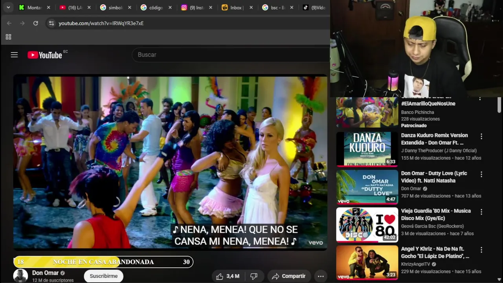Close the bsc Google tab
503x283 pixels.
(x=292, y=7)
